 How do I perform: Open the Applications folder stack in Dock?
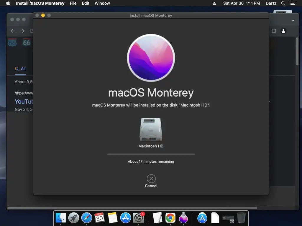pos(202,218)
